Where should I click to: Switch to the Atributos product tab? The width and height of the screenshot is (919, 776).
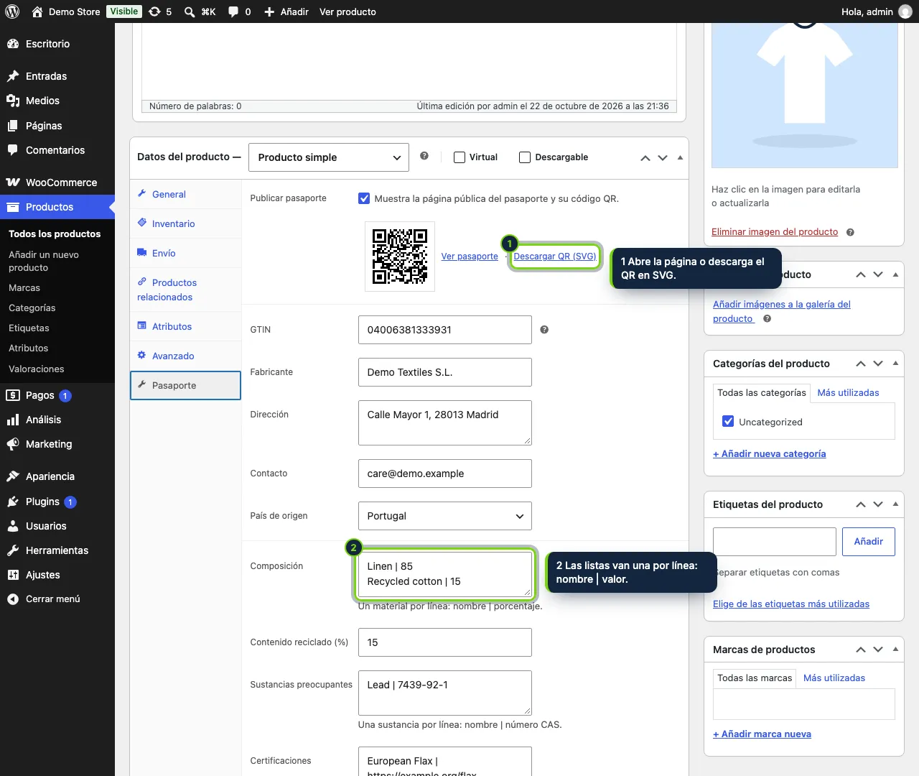pos(186,326)
